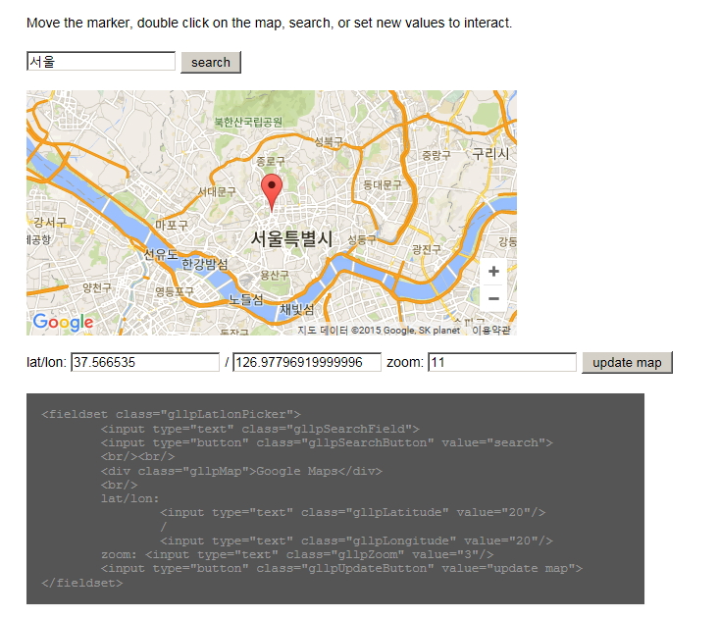Image resolution: width=719 pixels, height=618 pixels.
Task: Click the closing </fieldset> code line
Action: tap(82, 583)
